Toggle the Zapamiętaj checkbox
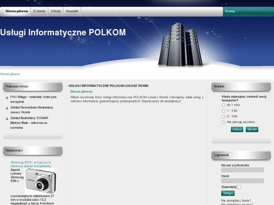 [239, 187]
